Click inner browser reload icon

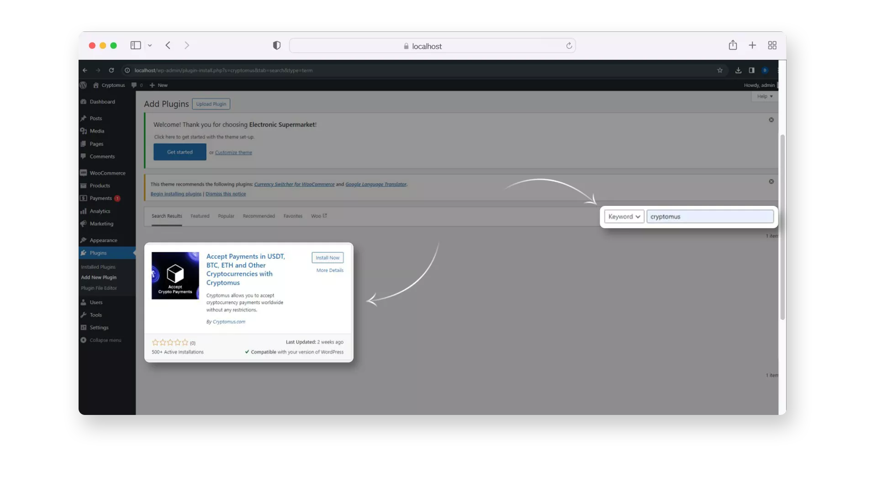pos(111,70)
